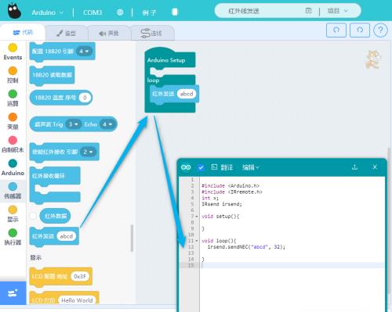Click the globe language icon

(120, 12)
